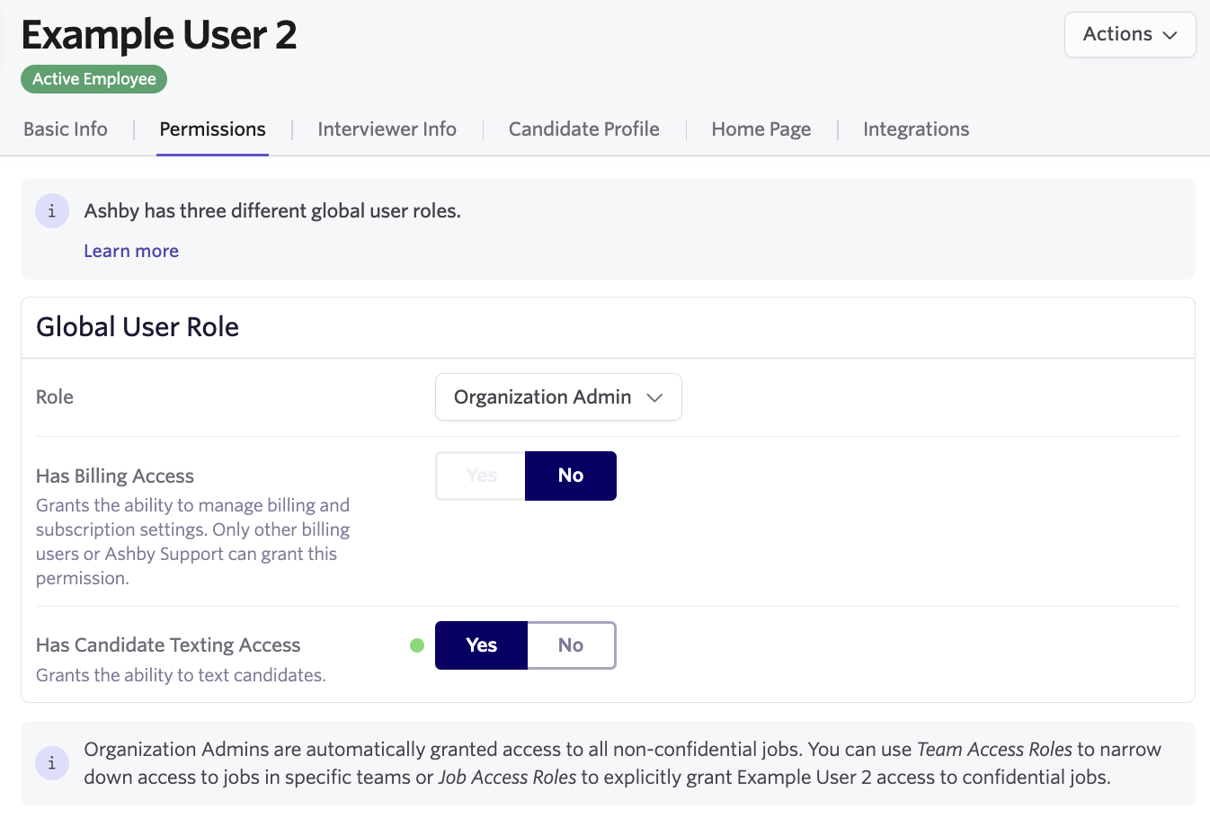Image resolution: width=1210 pixels, height=818 pixels.
Task: Follow the Learn more link
Action: click(131, 251)
